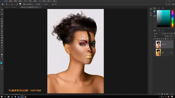
Task: Select the Pen tool
Action: click(x=2, y=45)
